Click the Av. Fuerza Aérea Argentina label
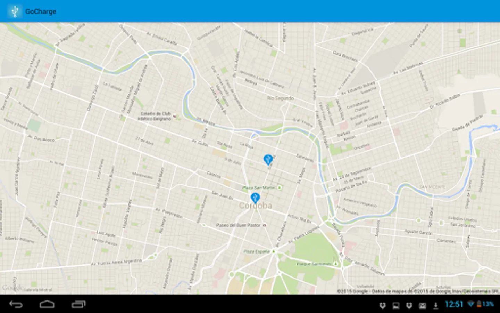This screenshot has height=313, width=500. point(117,262)
